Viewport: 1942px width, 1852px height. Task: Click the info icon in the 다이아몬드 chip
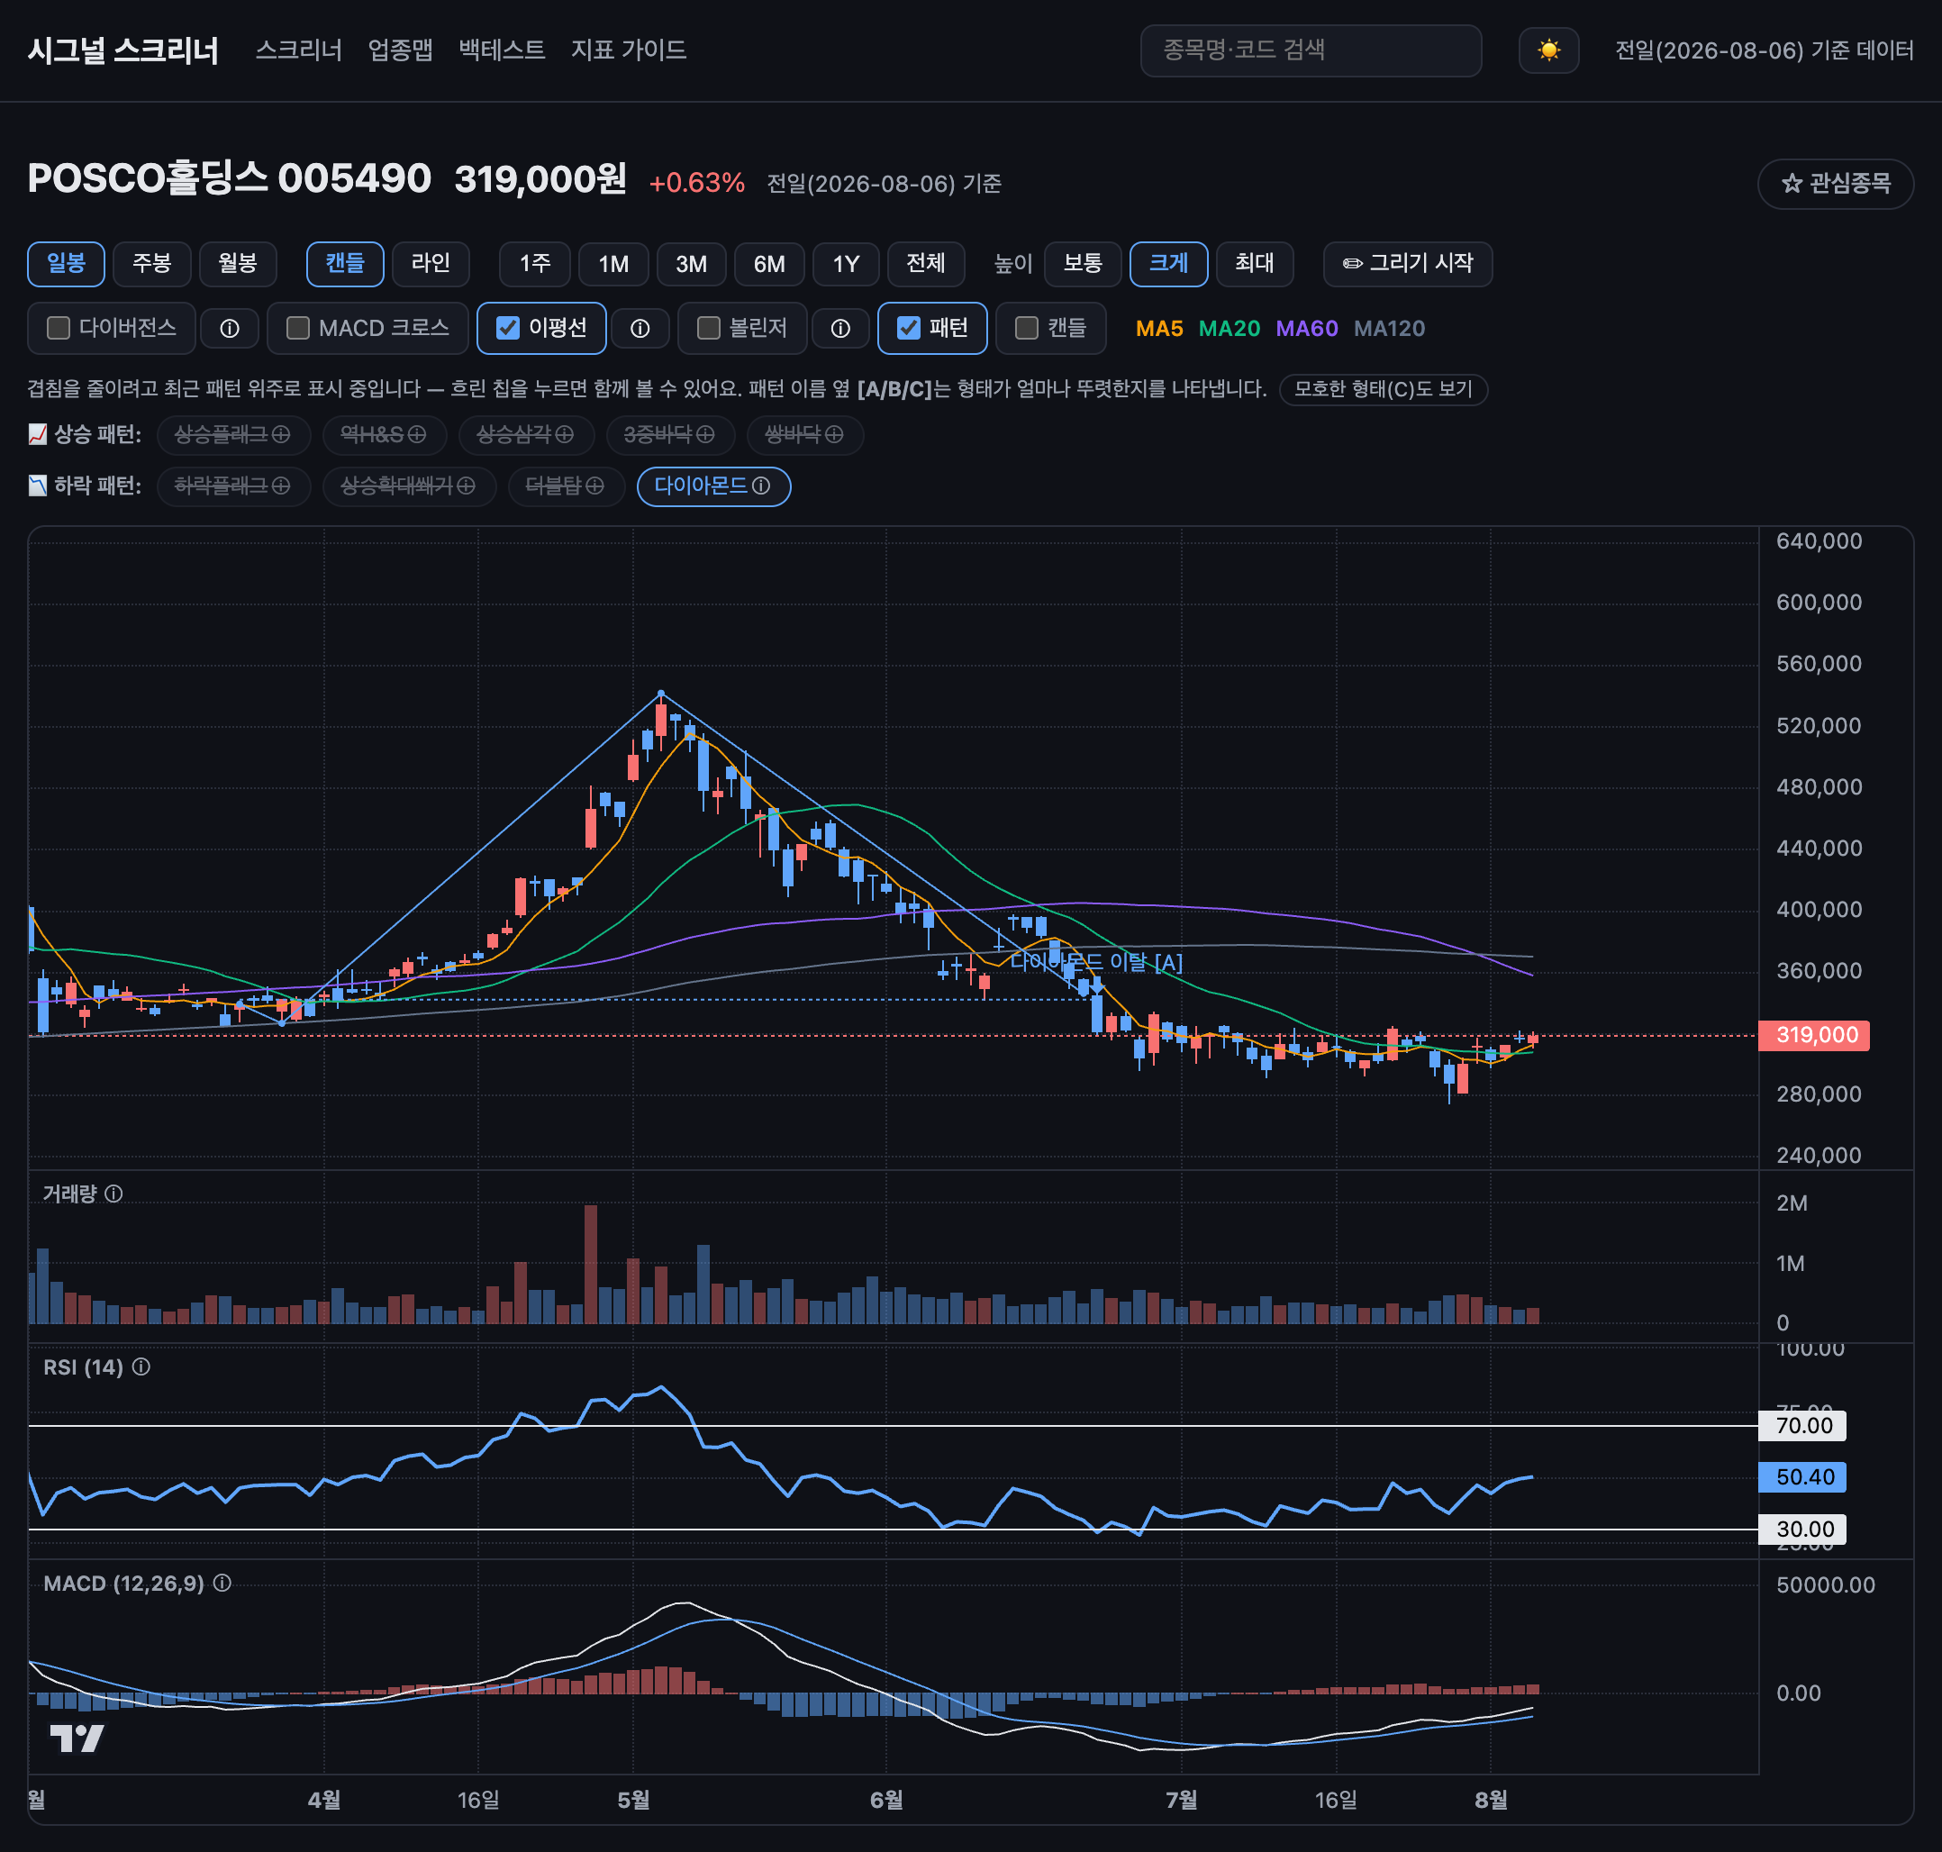761,486
